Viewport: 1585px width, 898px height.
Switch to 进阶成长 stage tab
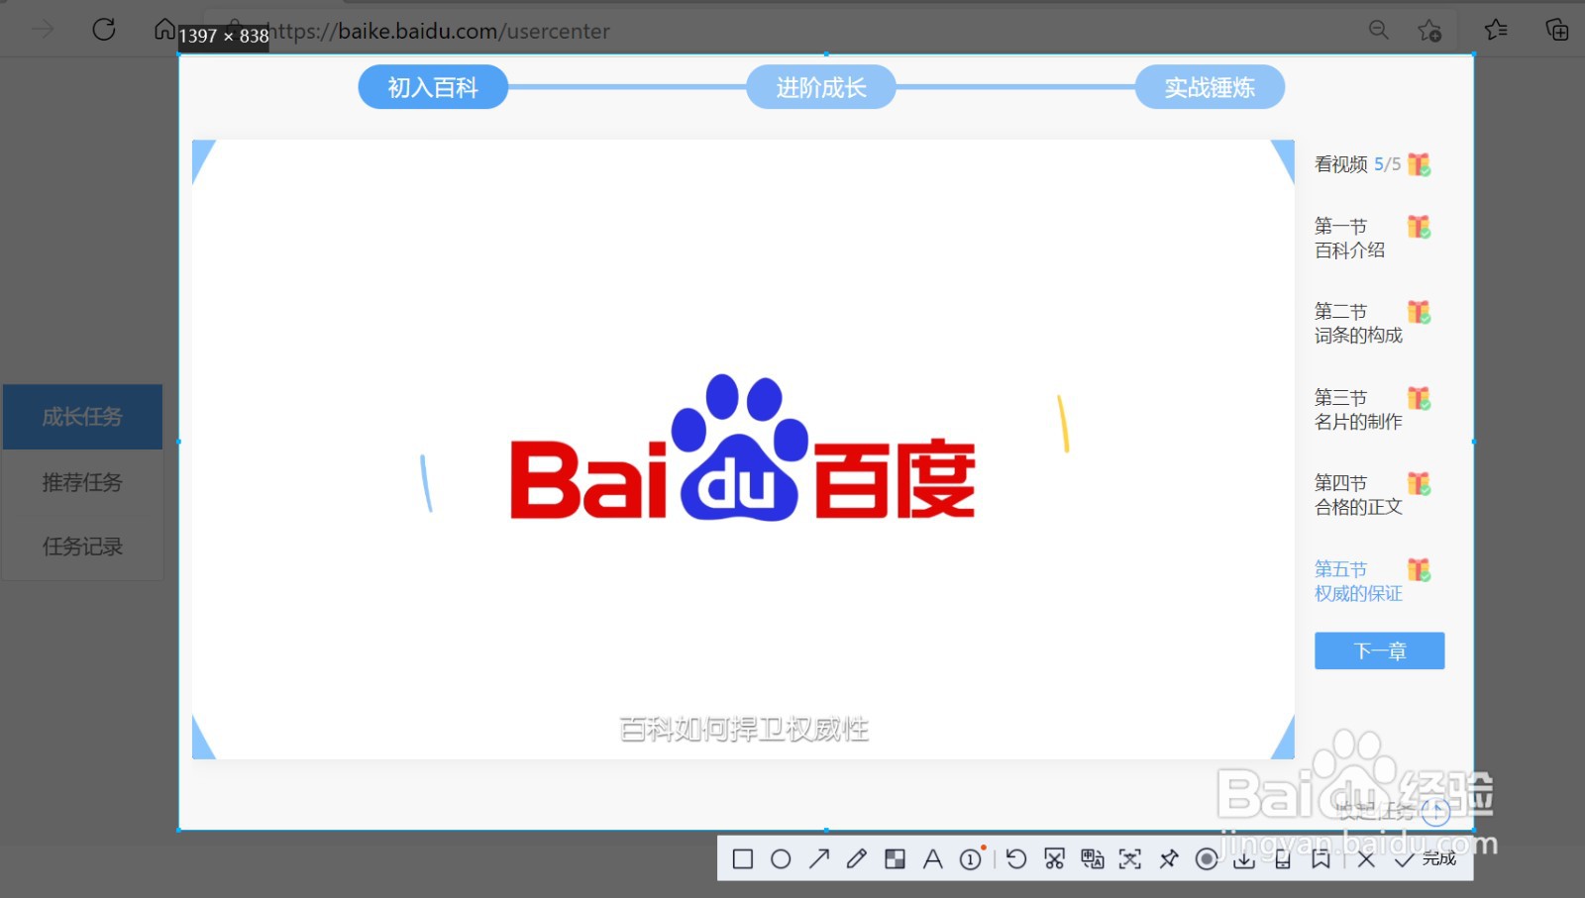[821, 87]
